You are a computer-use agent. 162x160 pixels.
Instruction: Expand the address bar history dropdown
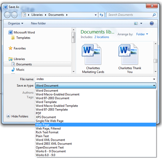(x=96, y=15)
